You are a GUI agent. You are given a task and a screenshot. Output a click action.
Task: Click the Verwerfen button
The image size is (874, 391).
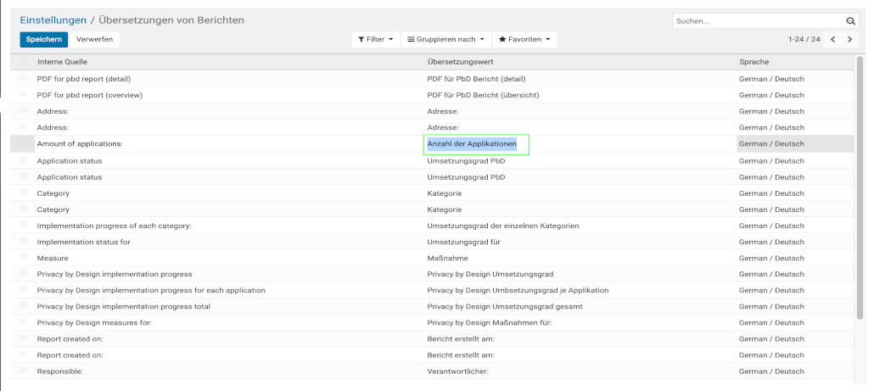click(94, 39)
